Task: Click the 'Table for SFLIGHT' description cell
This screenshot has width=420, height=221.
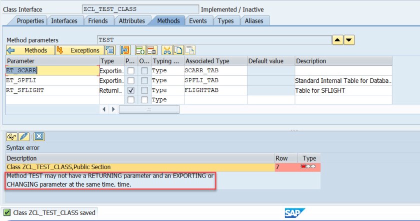Action: pyautogui.click(x=343, y=90)
